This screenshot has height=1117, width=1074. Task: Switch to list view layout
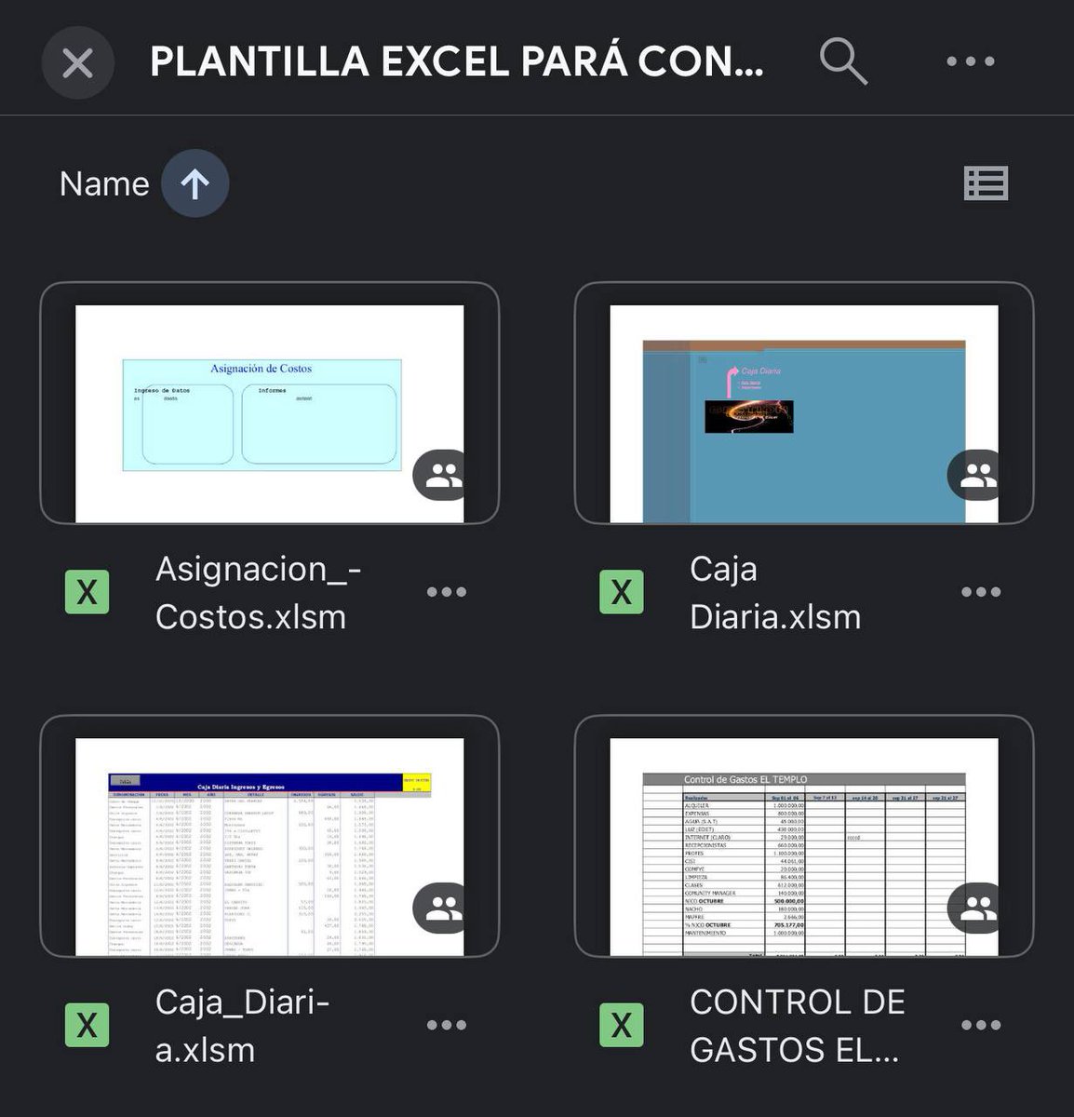coord(986,183)
